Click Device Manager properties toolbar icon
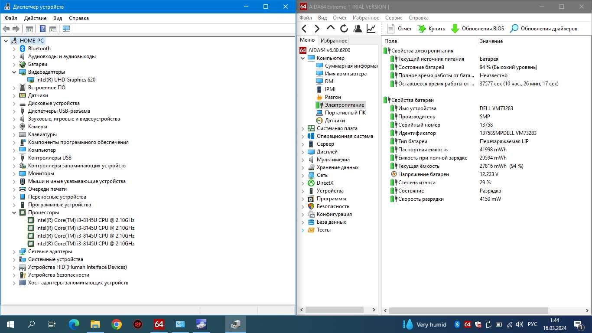Viewport: 592px width, 333px height. pyautogui.click(x=29, y=29)
